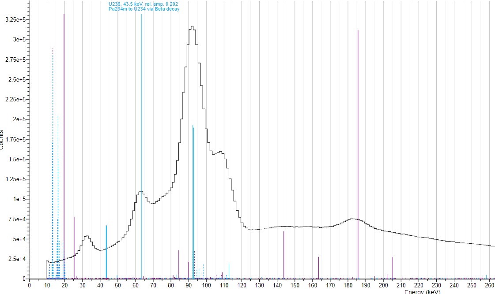The image size is (495, 294).
Task: Click the purple line at 26 keV
Action: coord(75,248)
